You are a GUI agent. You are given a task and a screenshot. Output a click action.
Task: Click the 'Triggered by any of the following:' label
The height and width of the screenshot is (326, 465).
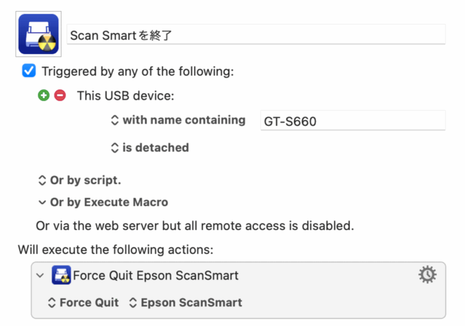[x=138, y=72]
